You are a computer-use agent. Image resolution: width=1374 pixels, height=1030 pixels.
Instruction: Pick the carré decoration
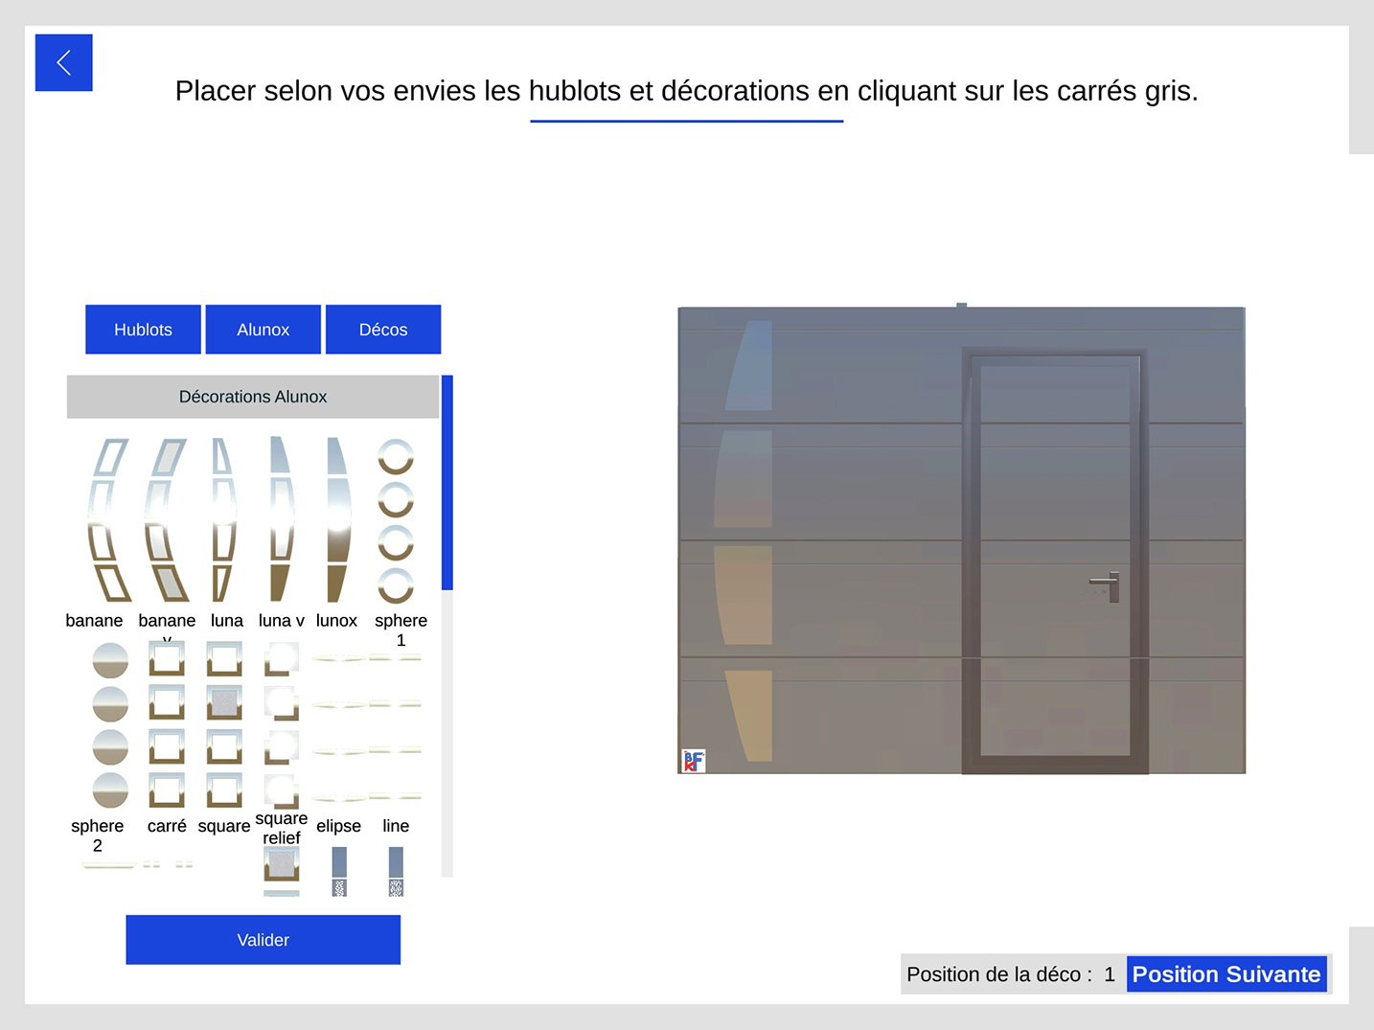point(167,726)
